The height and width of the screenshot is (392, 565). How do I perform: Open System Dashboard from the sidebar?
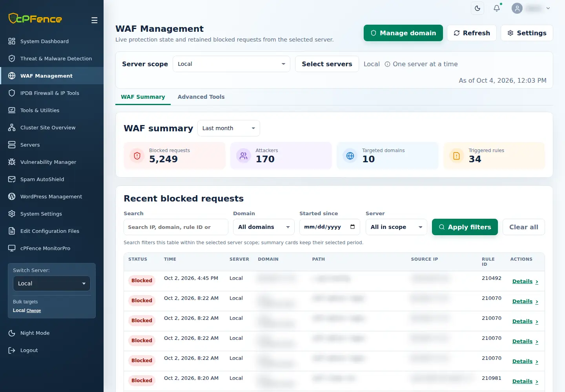[x=52, y=41]
